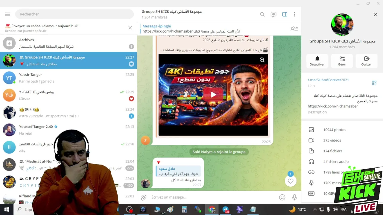Click the Gérer group button
The image size is (383, 215).
click(x=342, y=61)
